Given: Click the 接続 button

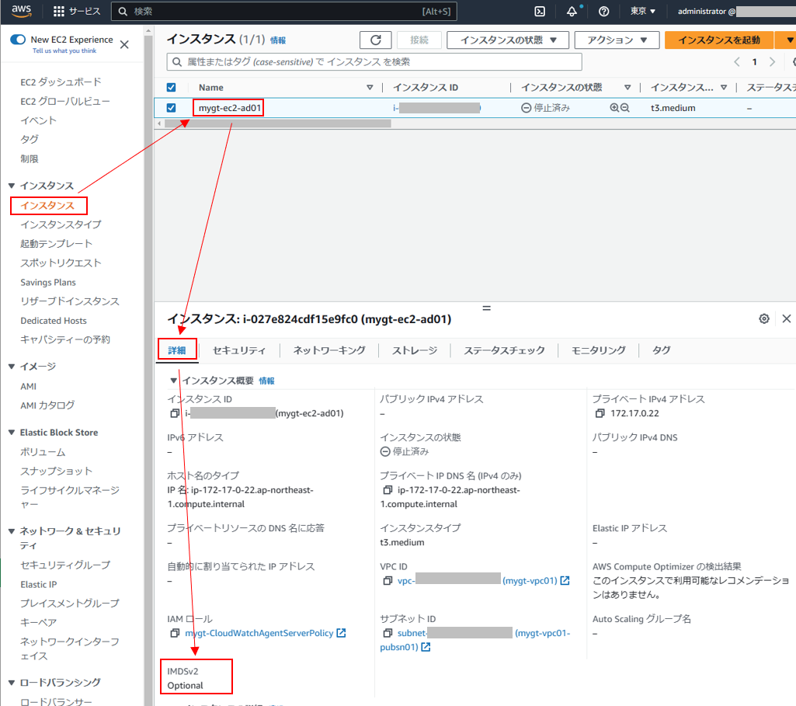Looking at the screenshot, I should coord(419,40).
